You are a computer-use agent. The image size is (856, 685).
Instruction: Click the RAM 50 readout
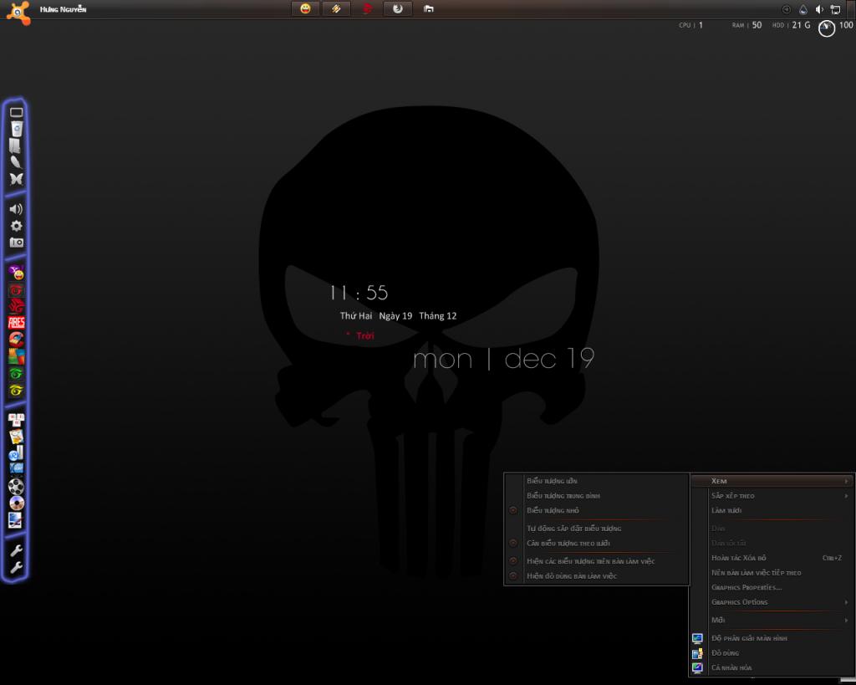point(746,25)
